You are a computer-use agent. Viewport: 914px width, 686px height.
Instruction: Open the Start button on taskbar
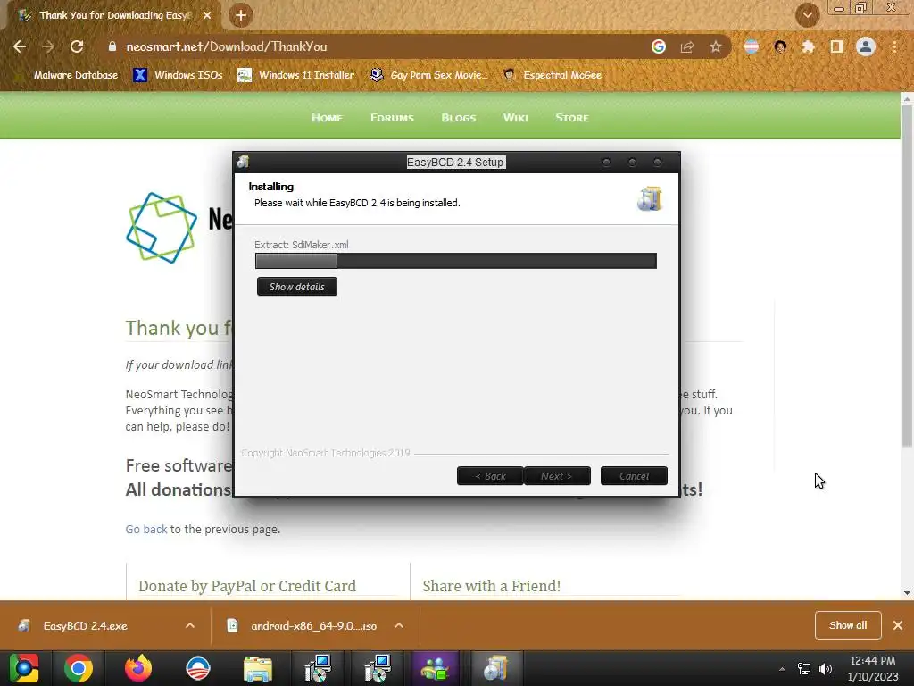coord(24,668)
